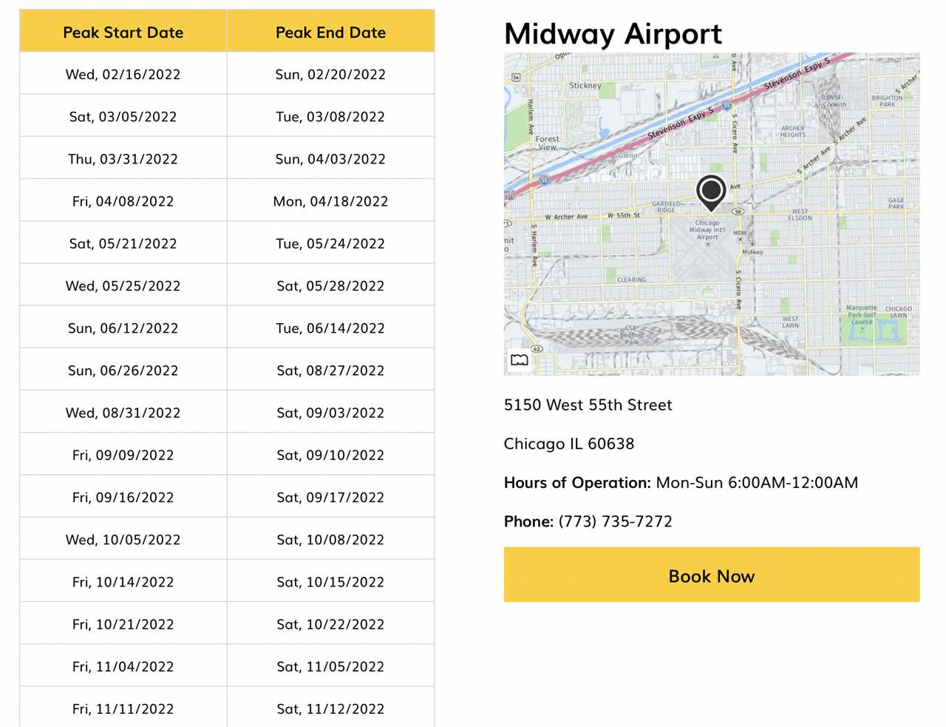Click end date Sat, 09/10/2022
946x727 pixels.
point(330,456)
